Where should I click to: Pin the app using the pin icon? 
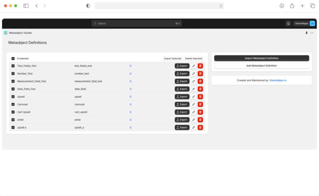tap(306, 33)
